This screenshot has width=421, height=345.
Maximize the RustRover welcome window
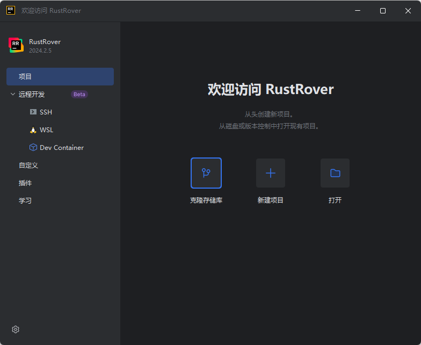point(383,11)
